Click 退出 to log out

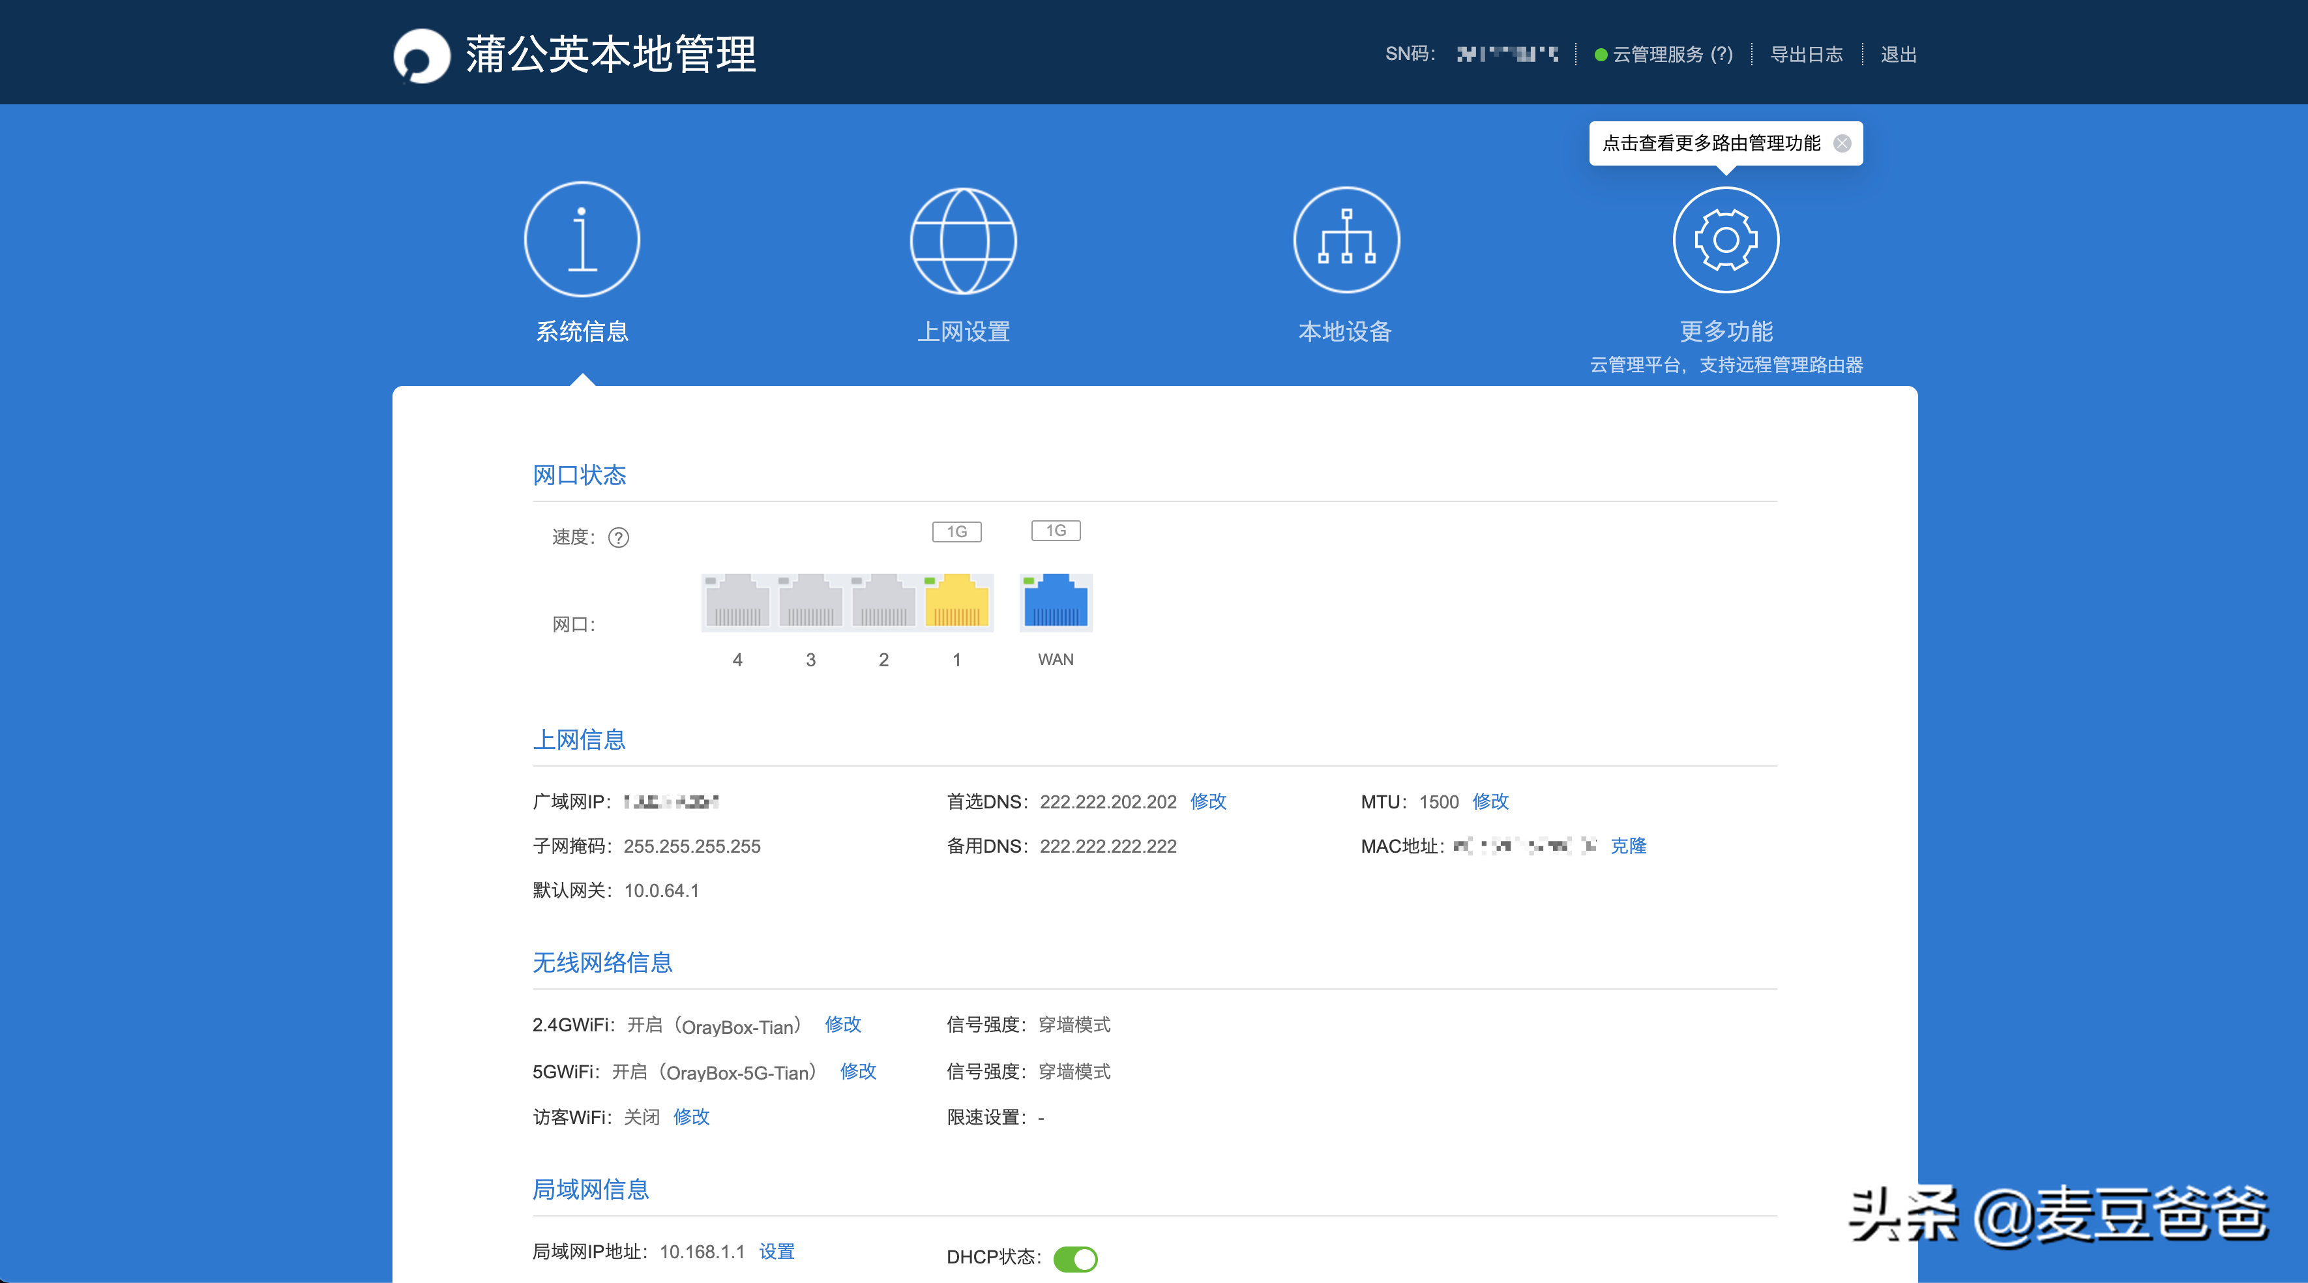point(1899,55)
